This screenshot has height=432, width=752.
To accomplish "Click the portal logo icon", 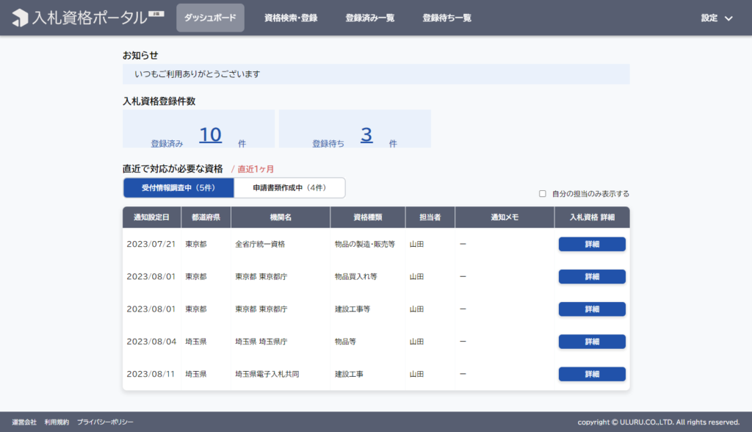I will [20, 18].
